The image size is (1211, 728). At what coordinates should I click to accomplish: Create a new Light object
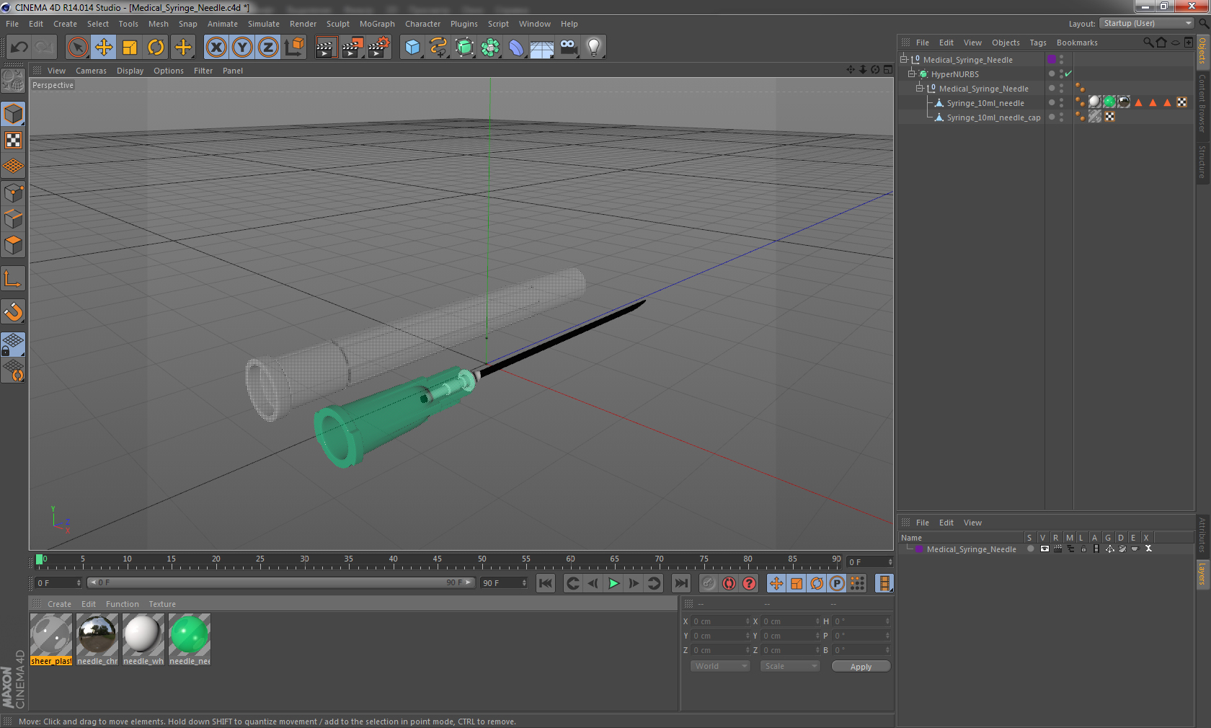(x=593, y=47)
